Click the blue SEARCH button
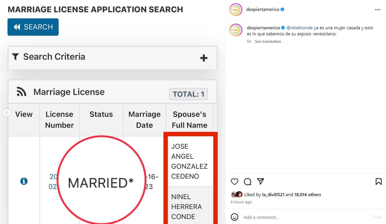 pos(33,27)
